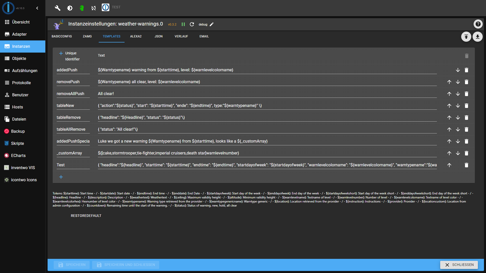The width and height of the screenshot is (486, 273).
Task: Move Test row up
Action: point(449,165)
